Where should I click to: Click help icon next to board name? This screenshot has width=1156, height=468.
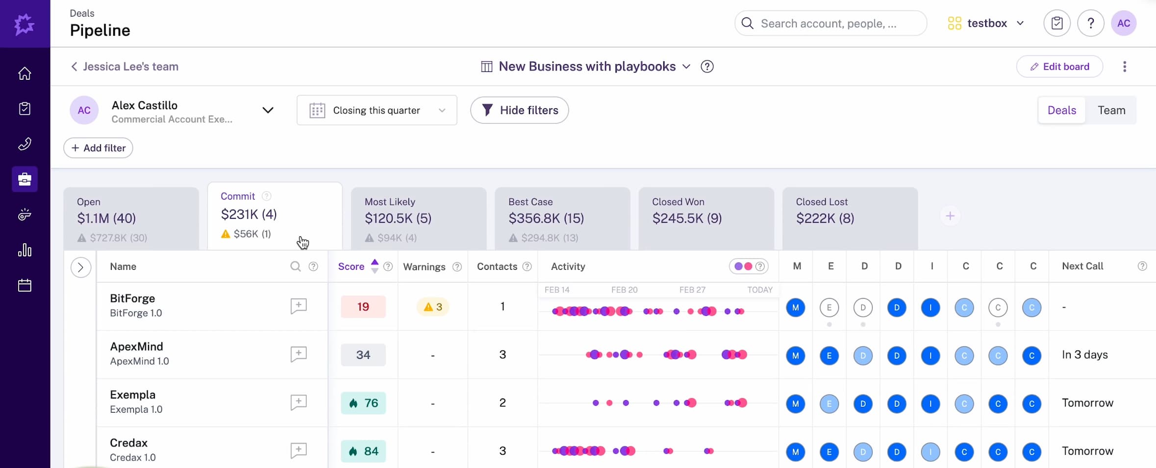point(707,67)
